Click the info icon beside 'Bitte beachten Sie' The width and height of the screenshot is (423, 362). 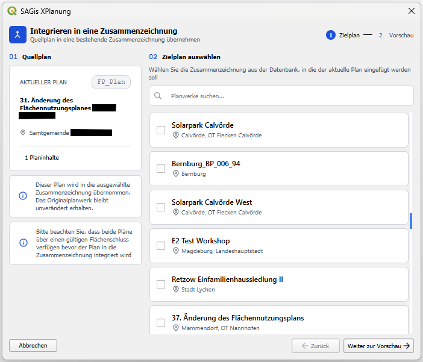coord(23,243)
